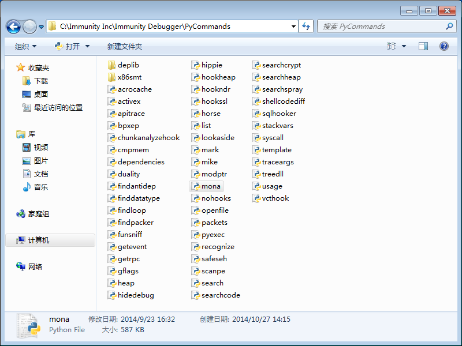The height and width of the screenshot is (346, 462).
Task: Select 音乐 library in the sidebar
Action: point(35,187)
